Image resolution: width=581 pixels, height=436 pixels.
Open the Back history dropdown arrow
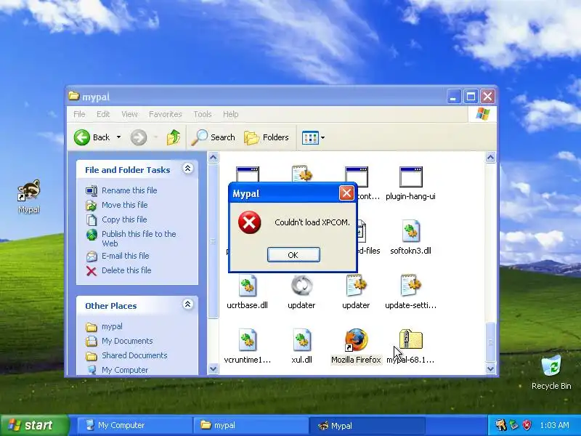(x=118, y=137)
